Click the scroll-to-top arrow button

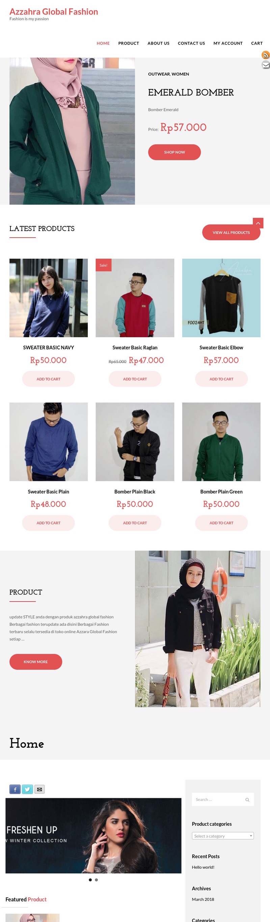click(x=258, y=223)
